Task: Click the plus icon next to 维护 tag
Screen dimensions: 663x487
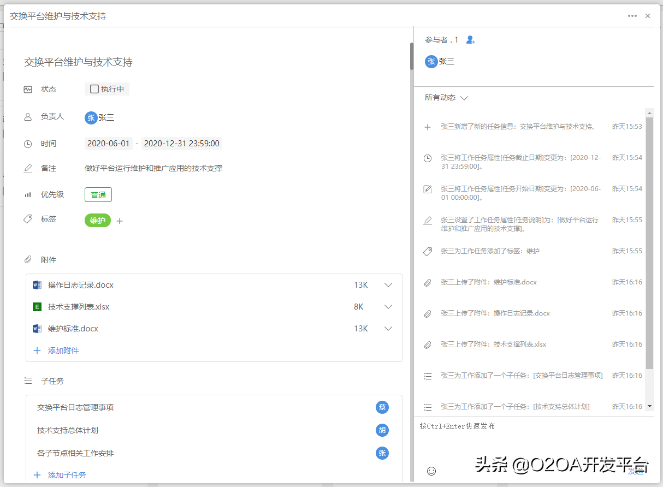Action: coord(120,221)
